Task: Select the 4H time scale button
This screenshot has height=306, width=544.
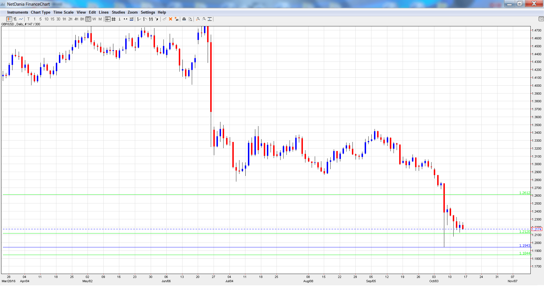Action: (x=76, y=19)
